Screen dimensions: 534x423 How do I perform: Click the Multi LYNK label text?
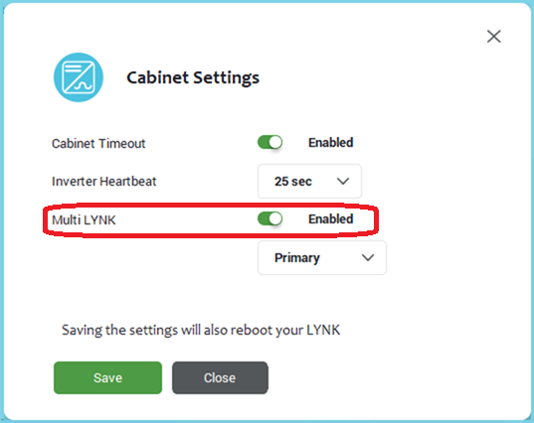click(84, 220)
